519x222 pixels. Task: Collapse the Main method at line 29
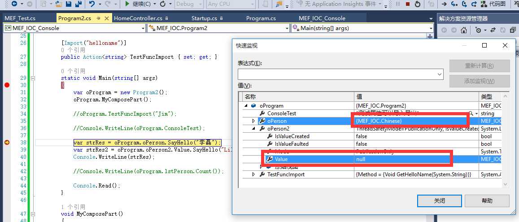pos(33,78)
